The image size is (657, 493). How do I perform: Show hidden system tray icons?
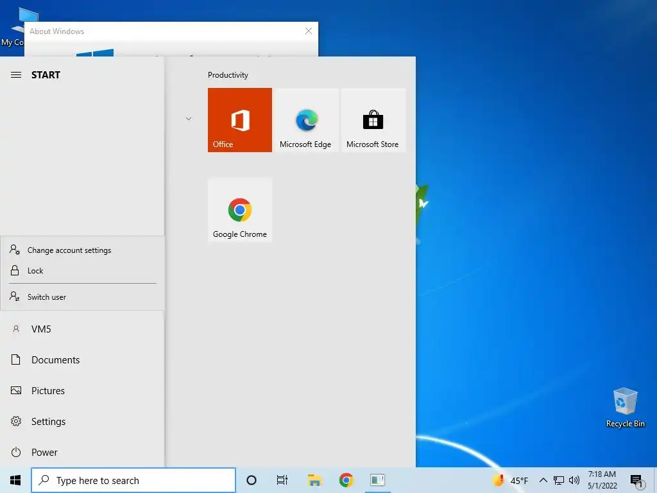pyautogui.click(x=543, y=480)
